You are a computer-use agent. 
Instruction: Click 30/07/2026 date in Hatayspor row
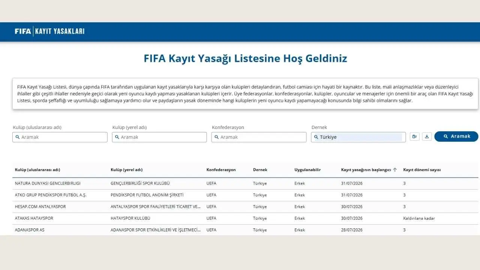coord(352,218)
